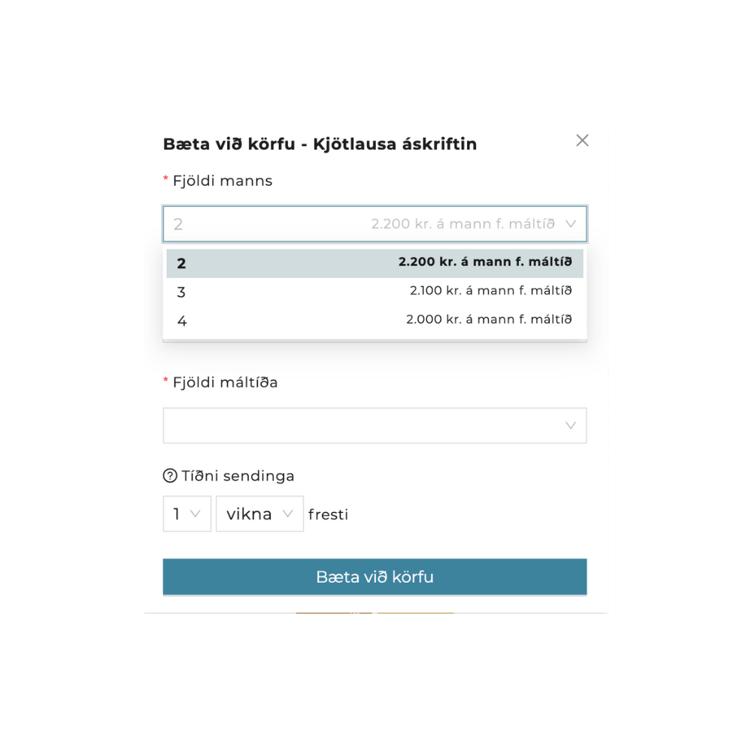Select the 3 persons option
The width and height of the screenshot is (752, 752).
pos(374,292)
